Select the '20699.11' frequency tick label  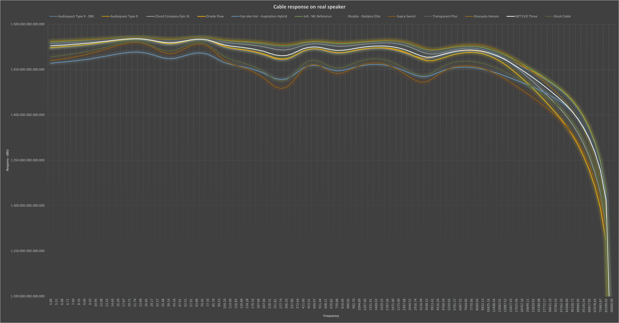tap(527, 306)
